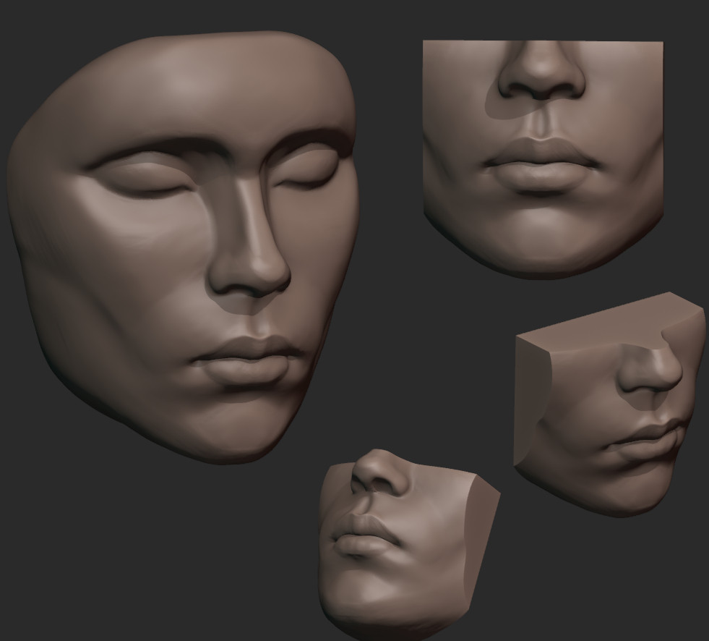Click the lips on the bottom sculpt block
The height and width of the screenshot is (641, 709).
[365, 537]
